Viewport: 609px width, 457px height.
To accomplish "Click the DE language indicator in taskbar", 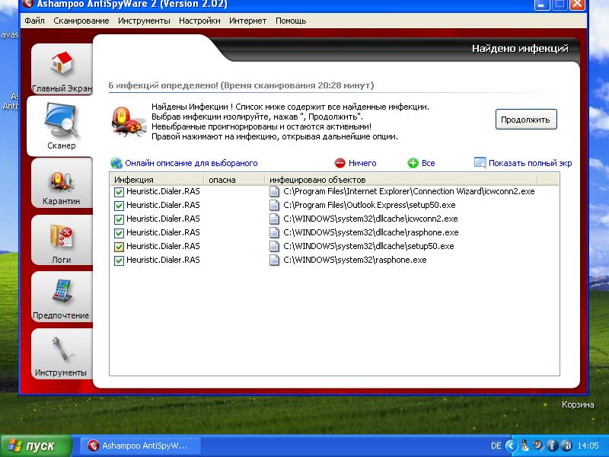I will [x=496, y=446].
